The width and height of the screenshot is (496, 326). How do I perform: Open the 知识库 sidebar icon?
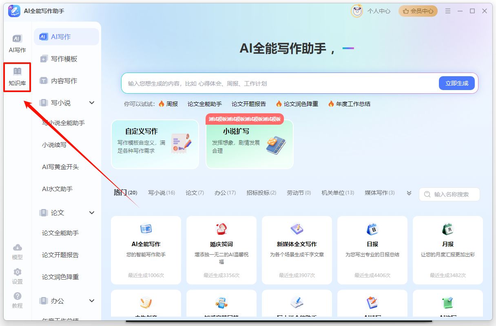(x=17, y=77)
